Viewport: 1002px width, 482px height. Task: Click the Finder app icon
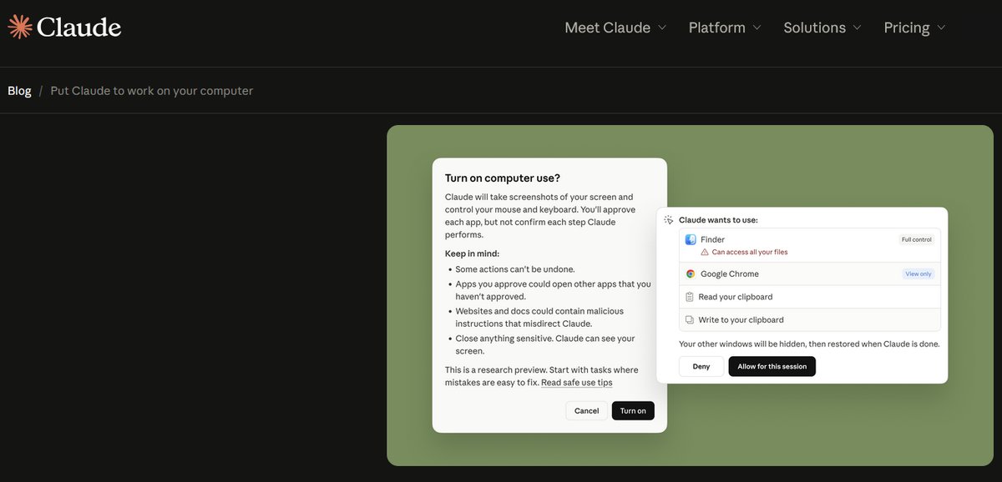point(691,239)
